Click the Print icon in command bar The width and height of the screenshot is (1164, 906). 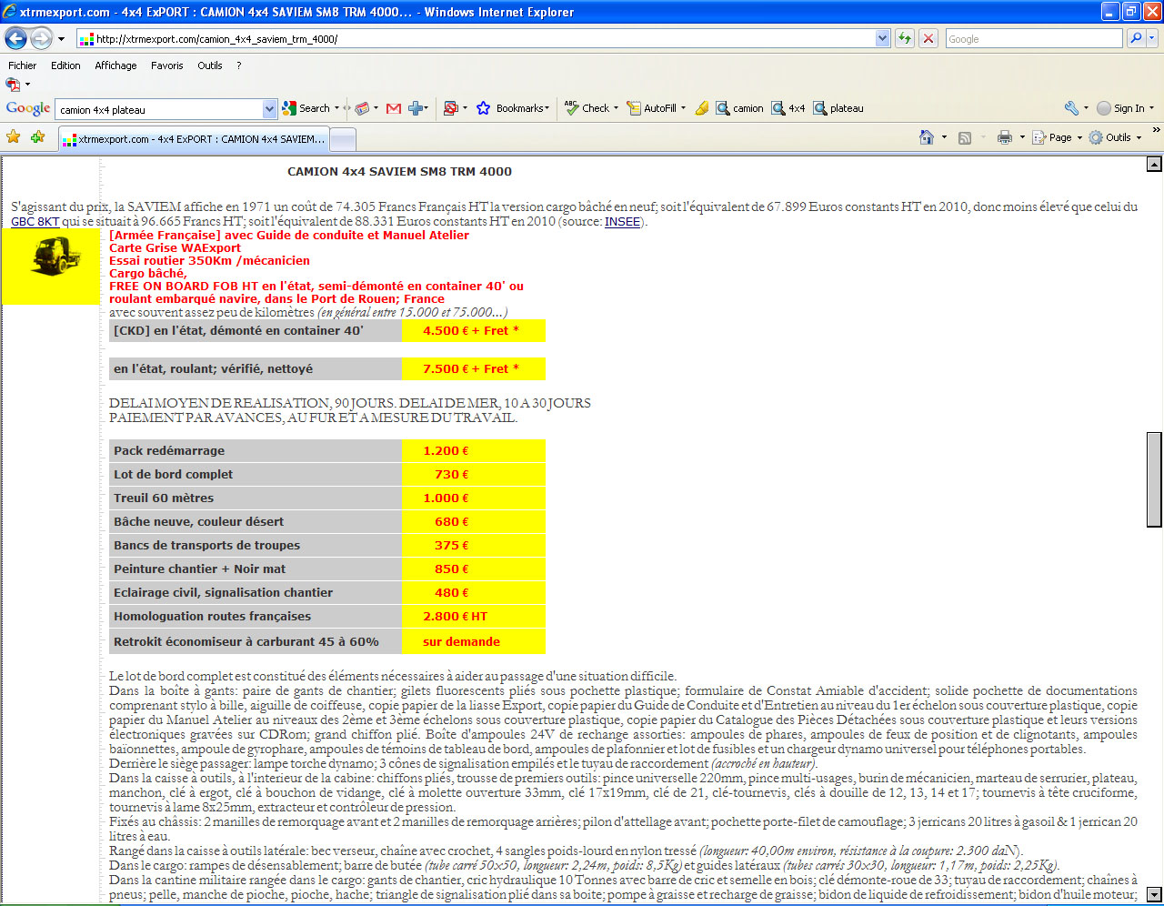click(x=1005, y=137)
